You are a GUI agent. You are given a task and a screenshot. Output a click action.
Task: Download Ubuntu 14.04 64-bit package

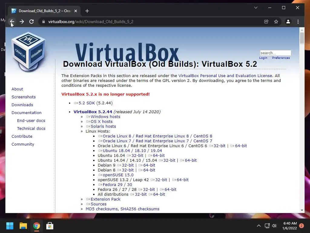pos(191,160)
